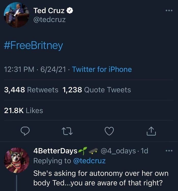The image size is (178, 191).
Task: Open the #FreeBritney hashtag
Action: pyautogui.click(x=33, y=46)
